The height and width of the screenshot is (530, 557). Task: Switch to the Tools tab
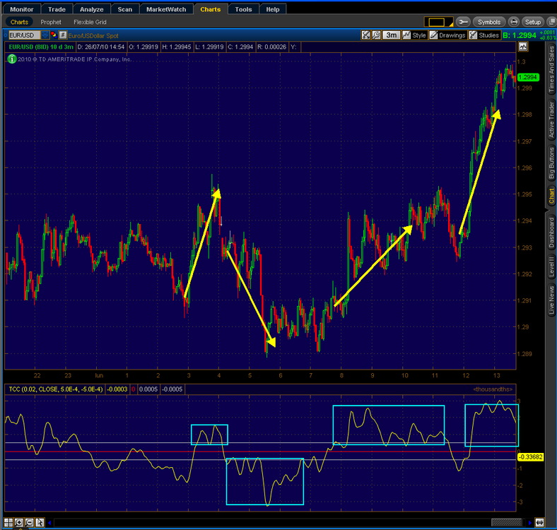click(243, 9)
